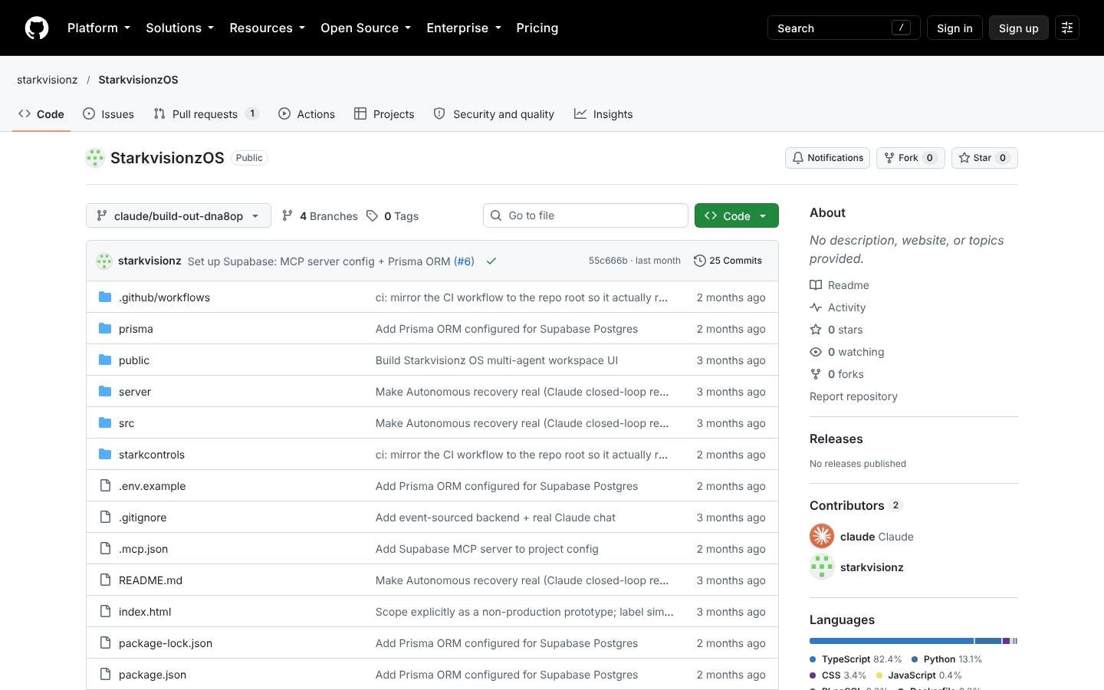
Task: Open the claude contributor avatar
Action: tap(822, 536)
